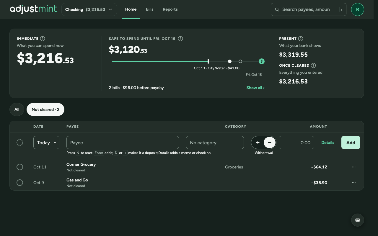Screen dimensions: 378x236
Task: Toggle cleared circle on the new entry row
Action: pyautogui.click(x=20, y=142)
